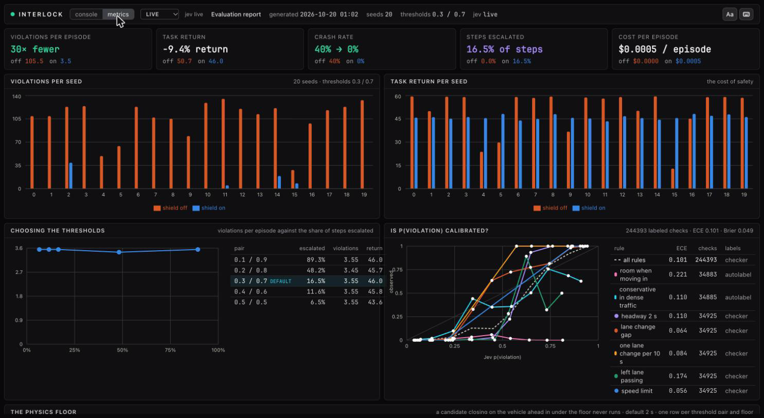The width and height of the screenshot is (764, 418).
Task: Select the "0.3 / 0.7" DEFAULT threshold row
Action: coord(308,281)
